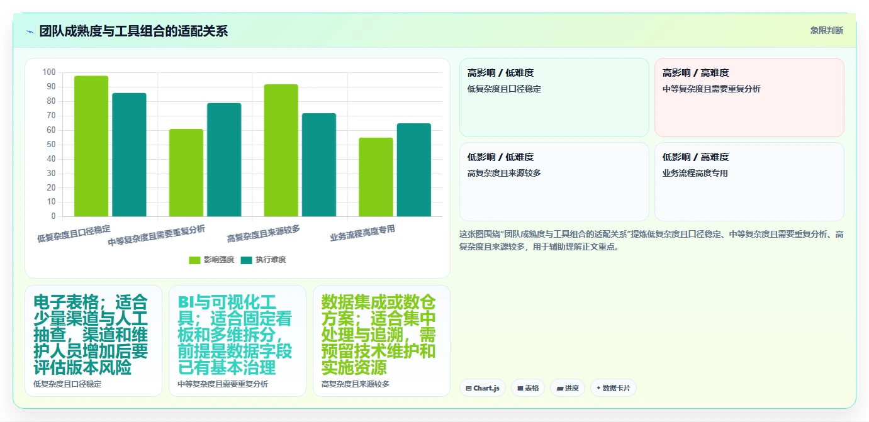This screenshot has width=869, height=422.
Task: Open the 电子表格 data card
Action: (93, 341)
